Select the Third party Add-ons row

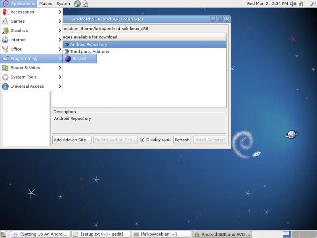[x=144, y=52]
